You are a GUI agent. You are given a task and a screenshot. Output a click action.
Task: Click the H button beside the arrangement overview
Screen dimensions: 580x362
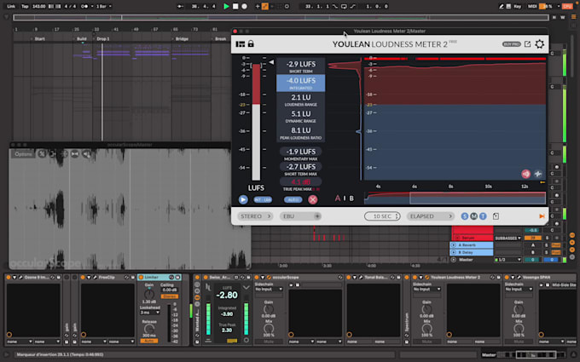point(554,17)
